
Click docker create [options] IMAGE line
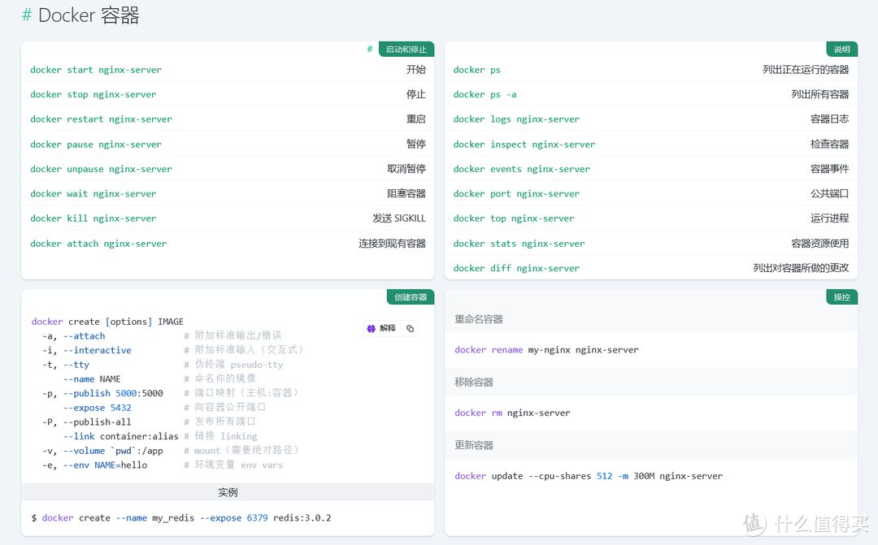pyautogui.click(x=107, y=322)
